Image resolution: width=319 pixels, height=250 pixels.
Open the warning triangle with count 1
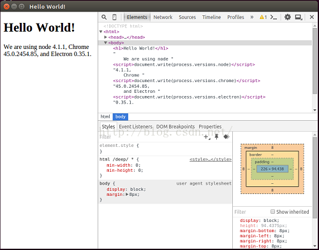(263, 17)
